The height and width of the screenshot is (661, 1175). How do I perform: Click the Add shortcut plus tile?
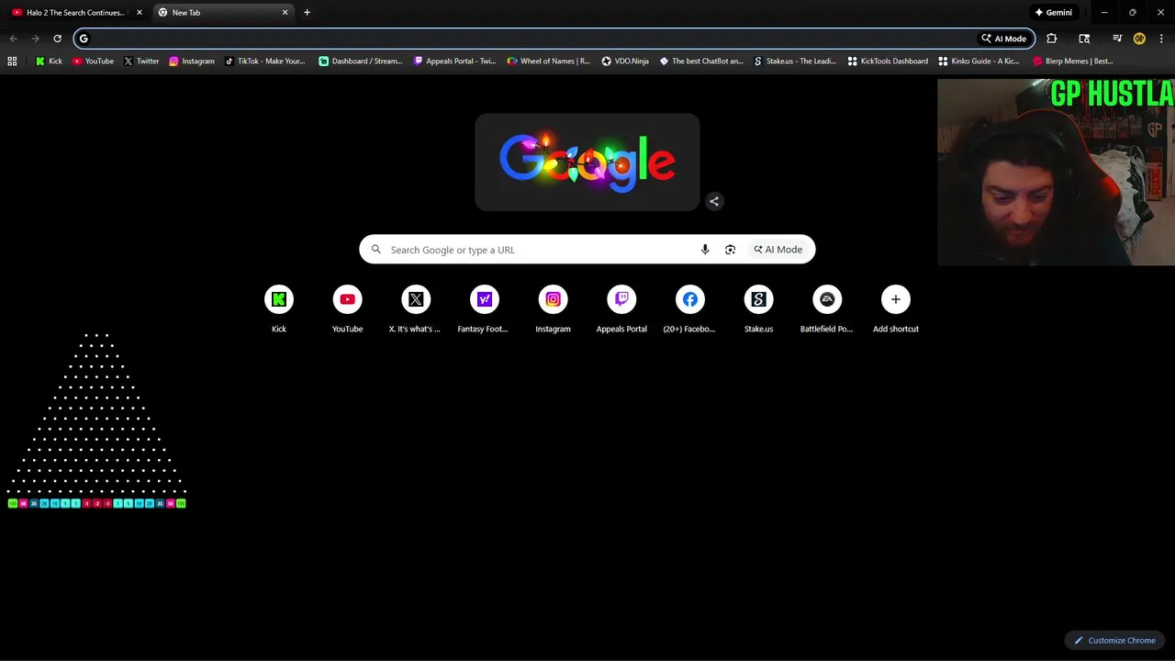pyautogui.click(x=896, y=309)
